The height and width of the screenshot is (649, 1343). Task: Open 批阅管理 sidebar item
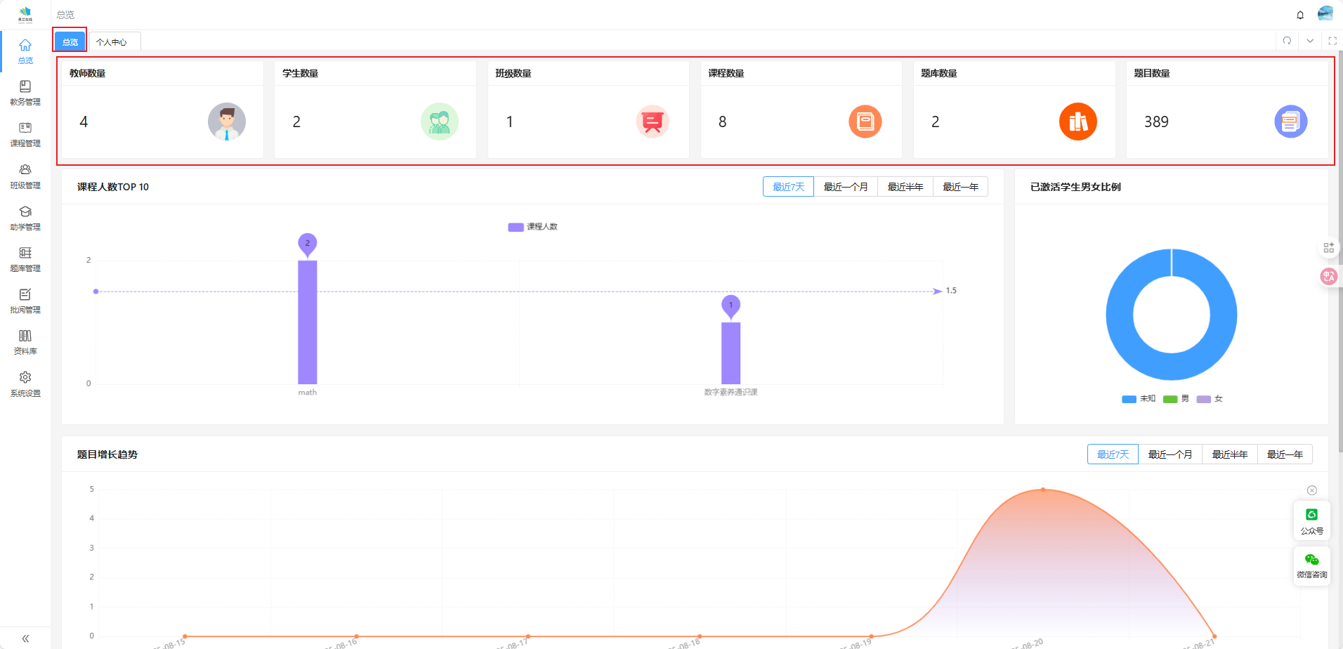click(25, 301)
